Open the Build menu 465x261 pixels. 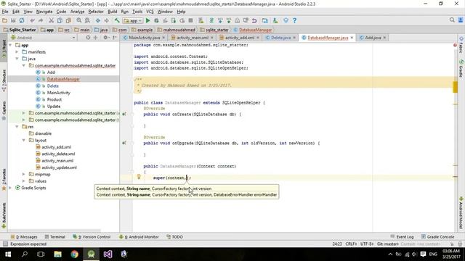coord(112,12)
